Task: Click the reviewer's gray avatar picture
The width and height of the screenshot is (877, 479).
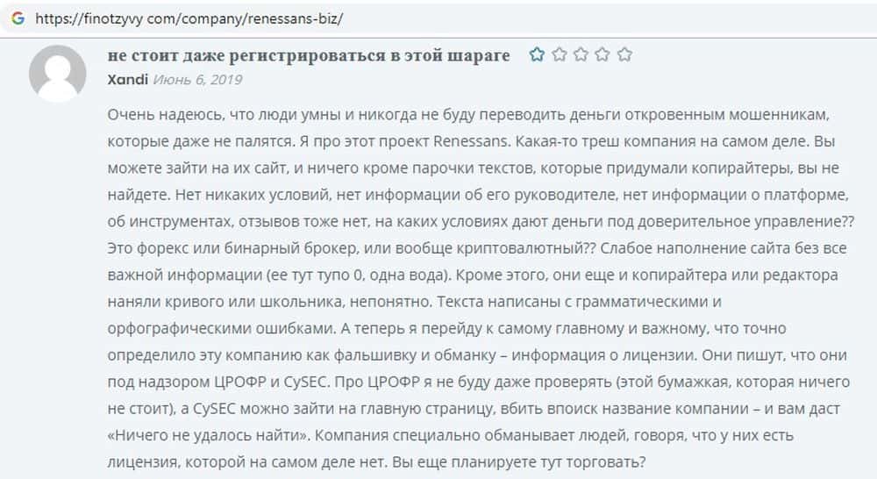Action: pyautogui.click(x=58, y=73)
